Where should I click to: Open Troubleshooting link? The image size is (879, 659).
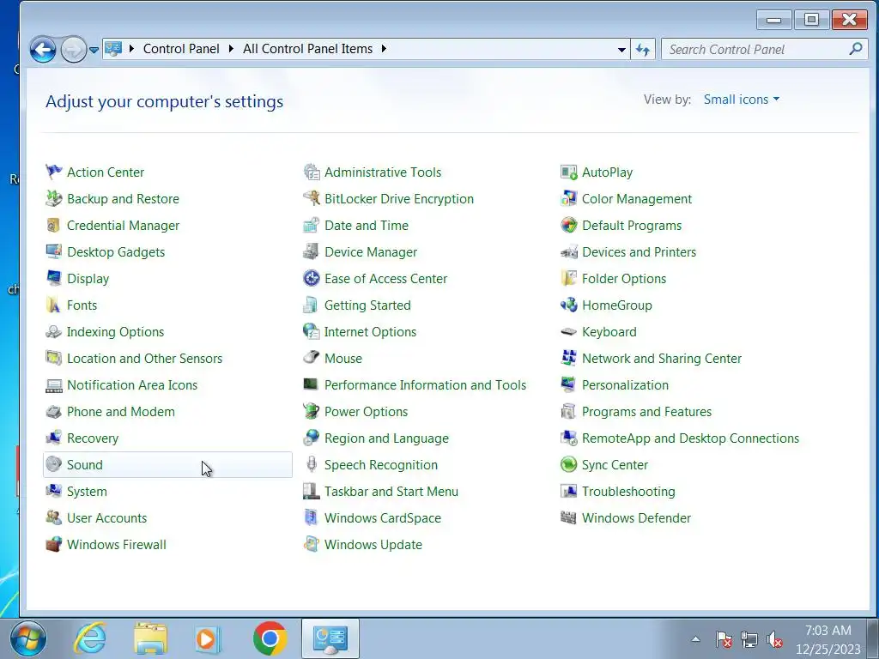pyautogui.click(x=628, y=492)
